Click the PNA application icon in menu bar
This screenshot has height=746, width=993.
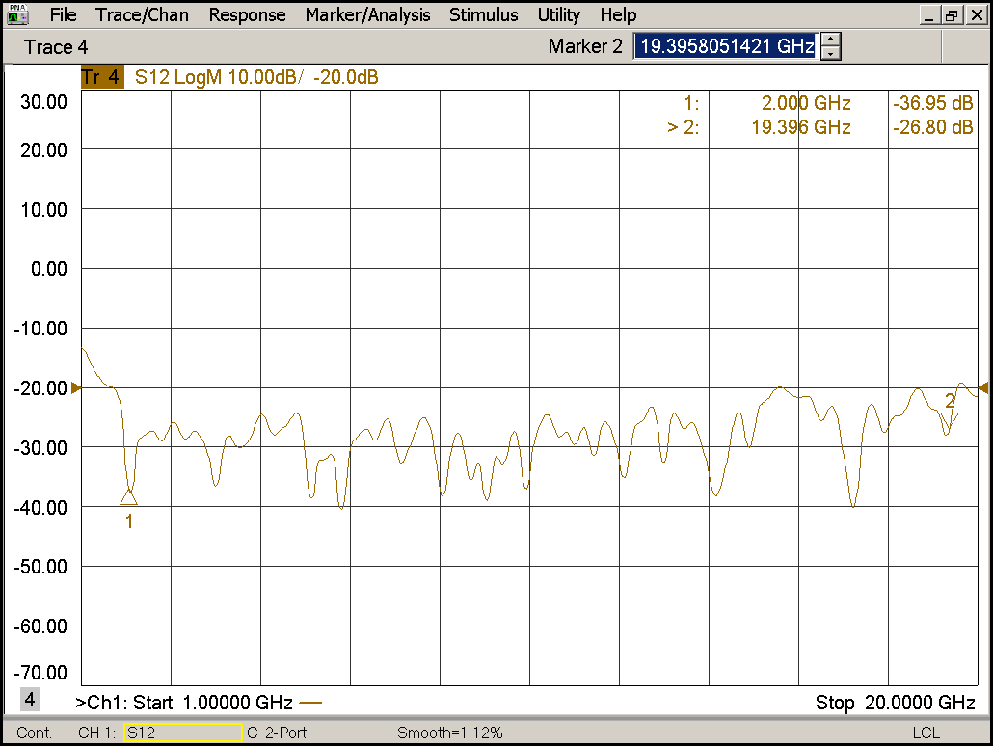click(18, 15)
